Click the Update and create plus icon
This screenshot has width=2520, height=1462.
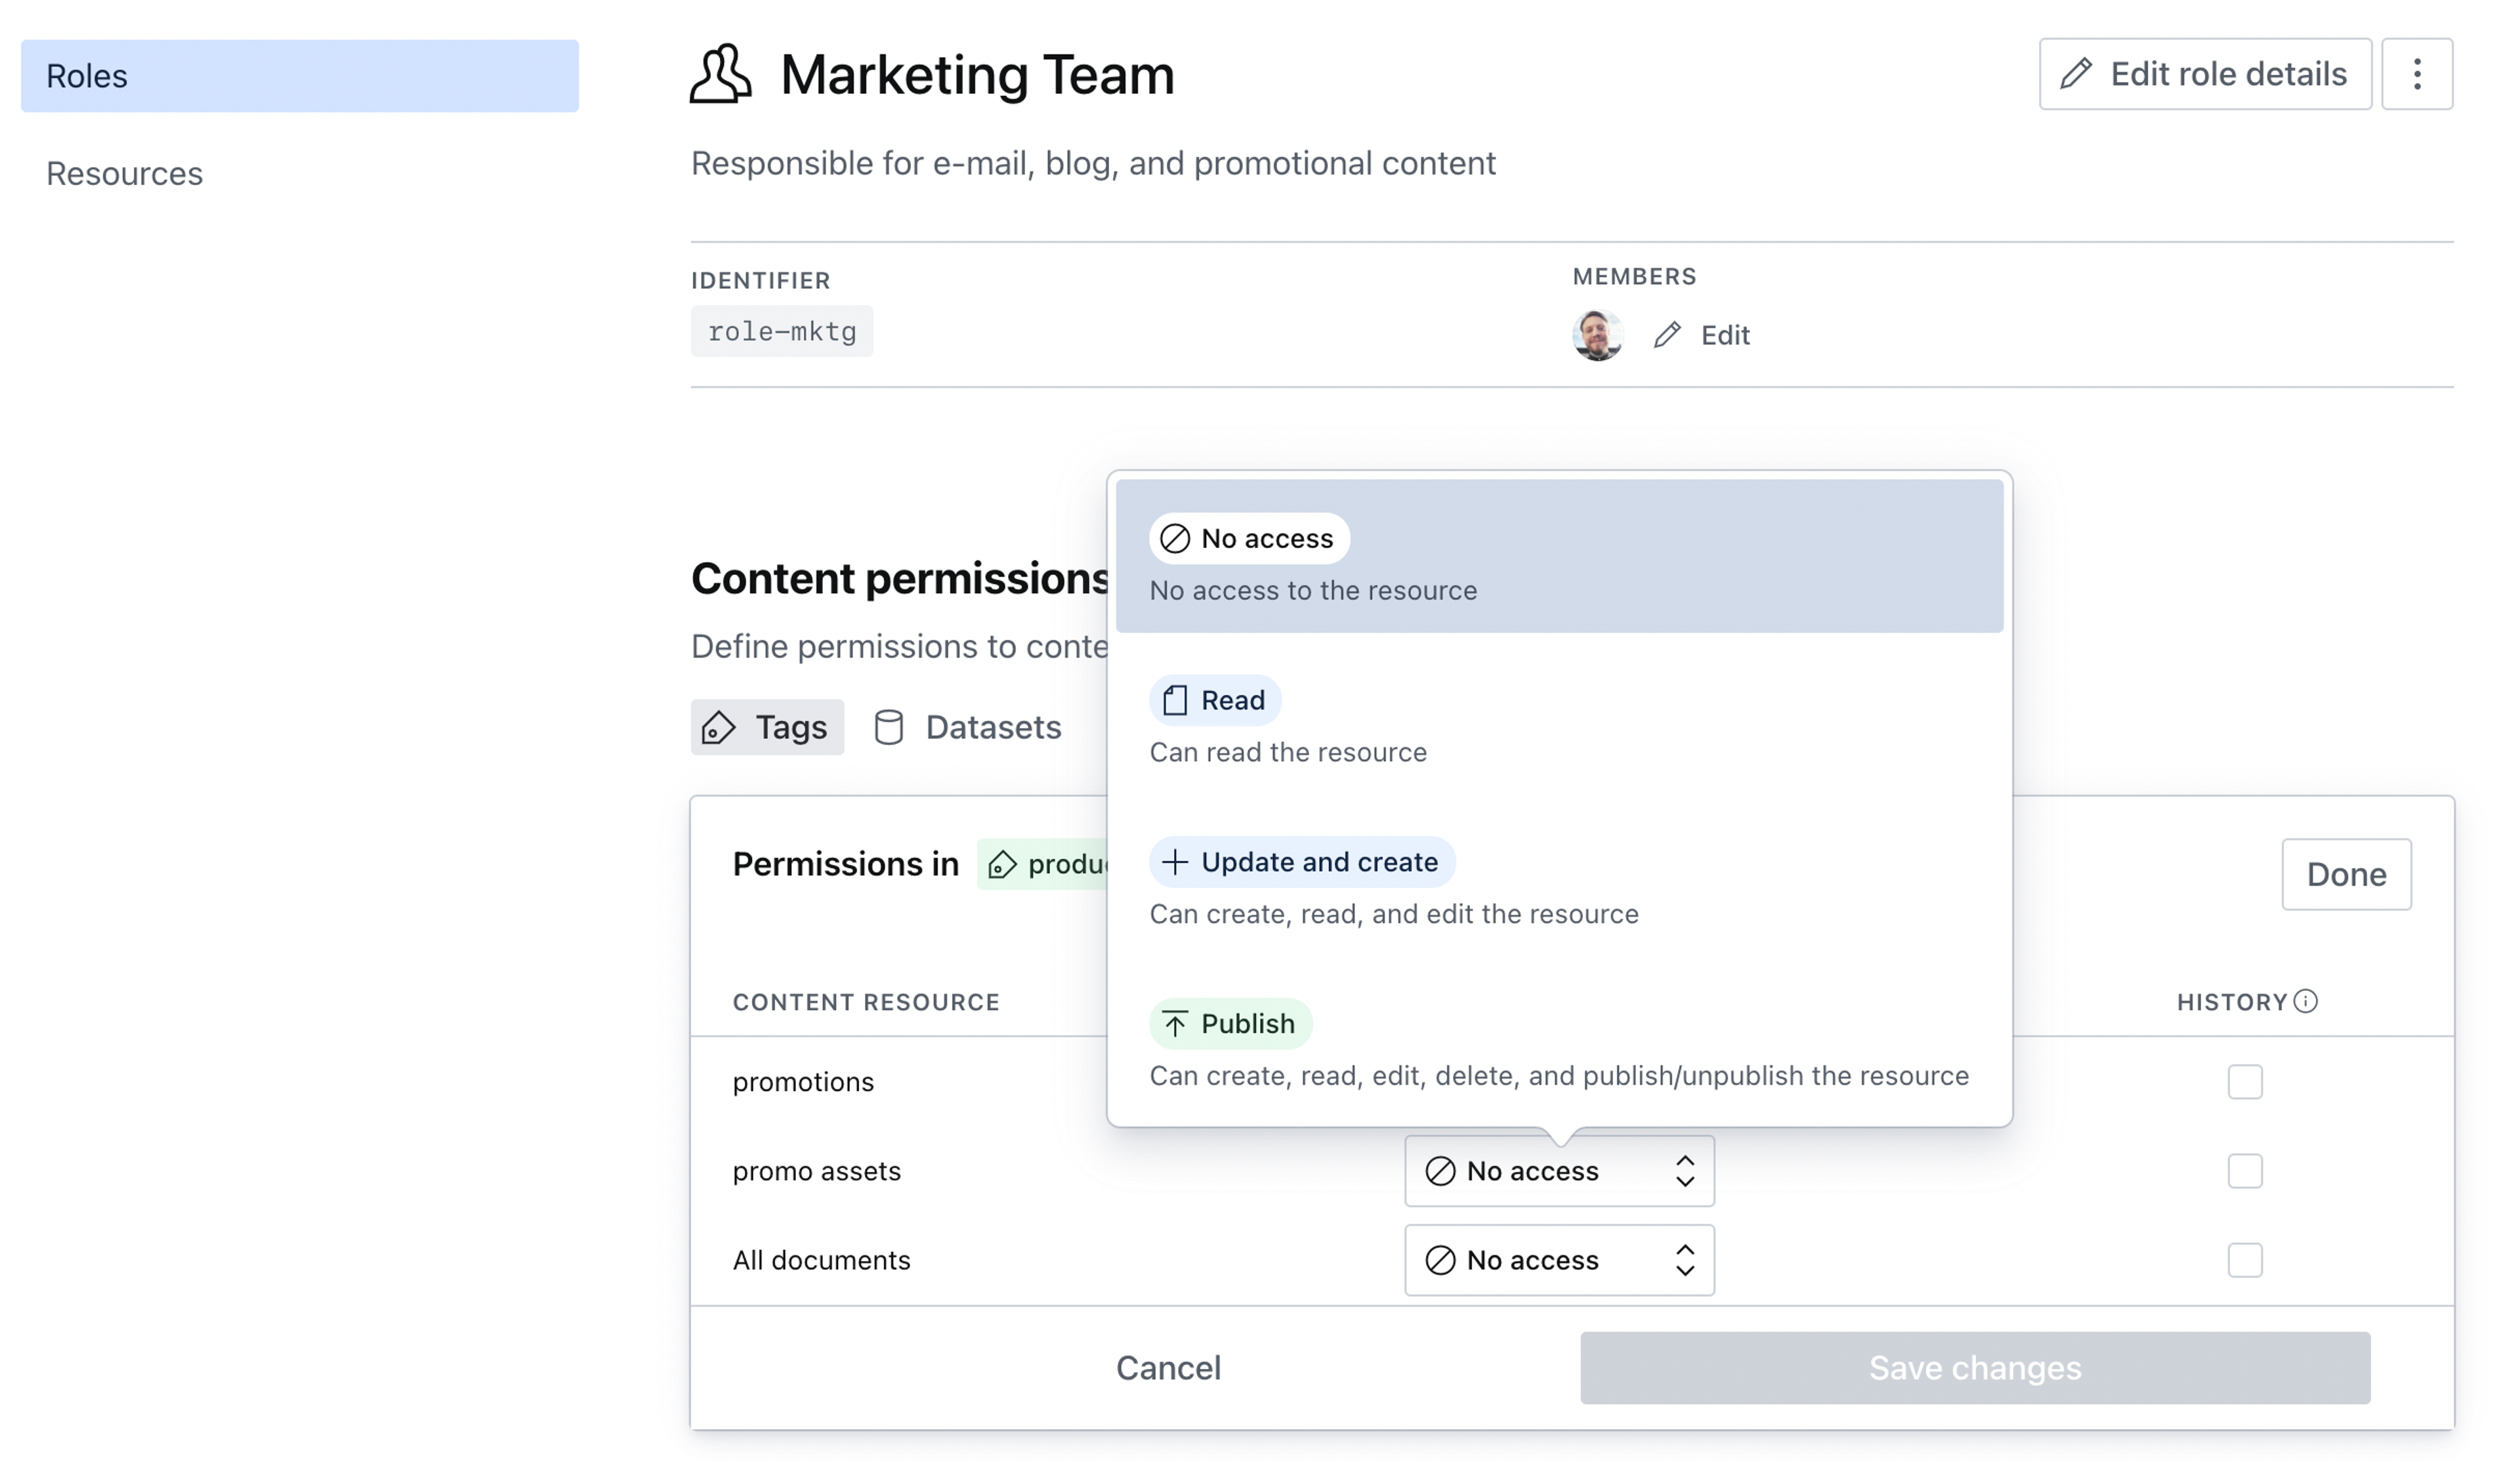[x=1175, y=861]
